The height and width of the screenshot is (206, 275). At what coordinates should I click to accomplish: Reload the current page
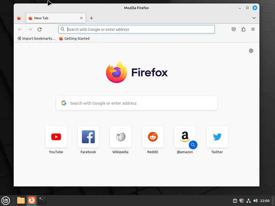pos(39,30)
